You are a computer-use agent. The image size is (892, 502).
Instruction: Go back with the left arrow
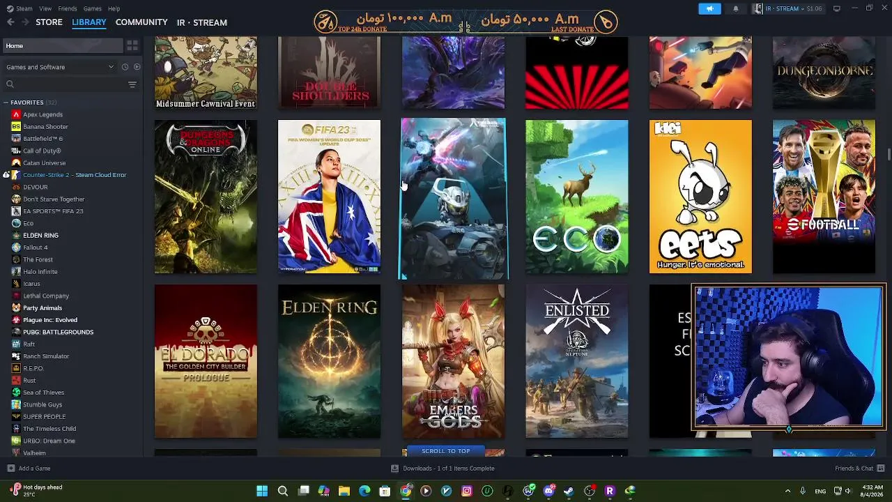coord(10,22)
